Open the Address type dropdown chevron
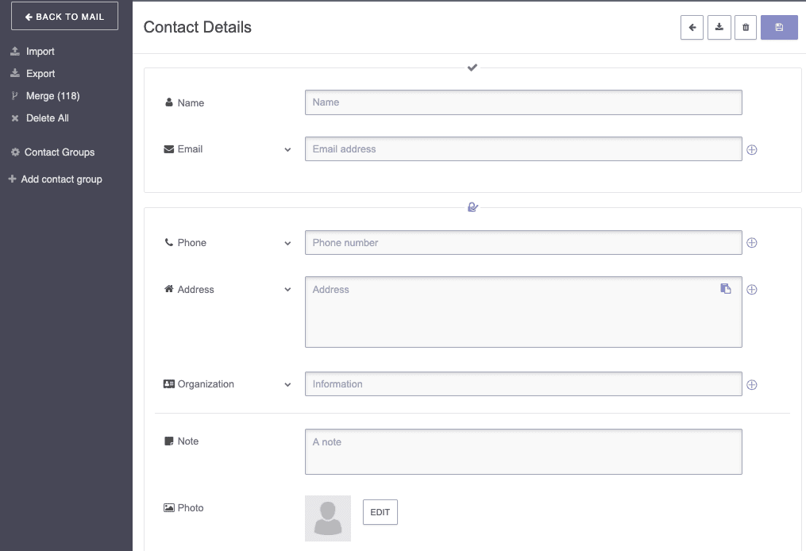This screenshot has height=551, width=806. pyautogui.click(x=287, y=289)
